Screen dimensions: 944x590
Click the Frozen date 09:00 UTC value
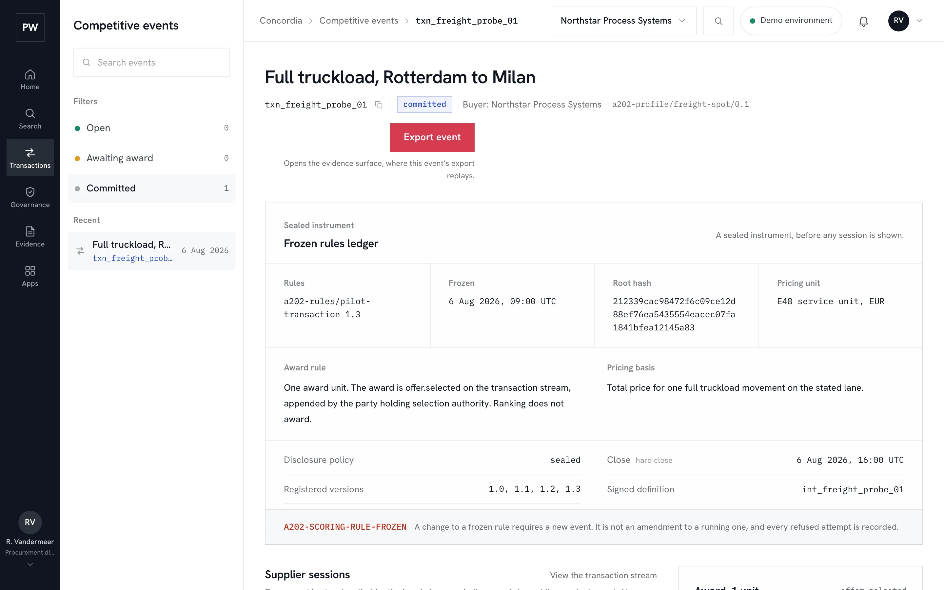(x=502, y=301)
